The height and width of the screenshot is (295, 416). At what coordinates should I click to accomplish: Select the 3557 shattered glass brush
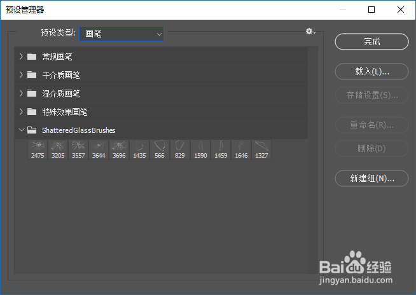78,149
